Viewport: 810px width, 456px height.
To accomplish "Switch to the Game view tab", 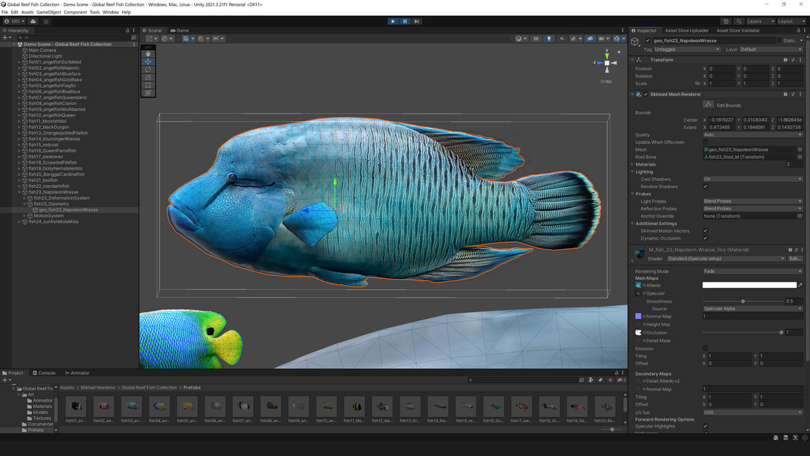I will 180,30.
